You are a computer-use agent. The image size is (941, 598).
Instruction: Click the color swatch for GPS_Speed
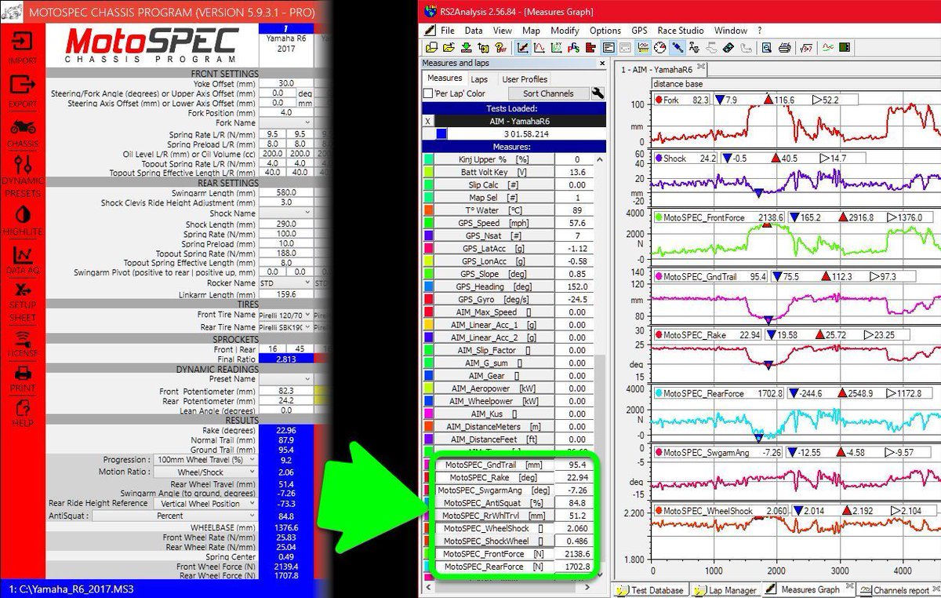pos(427,223)
